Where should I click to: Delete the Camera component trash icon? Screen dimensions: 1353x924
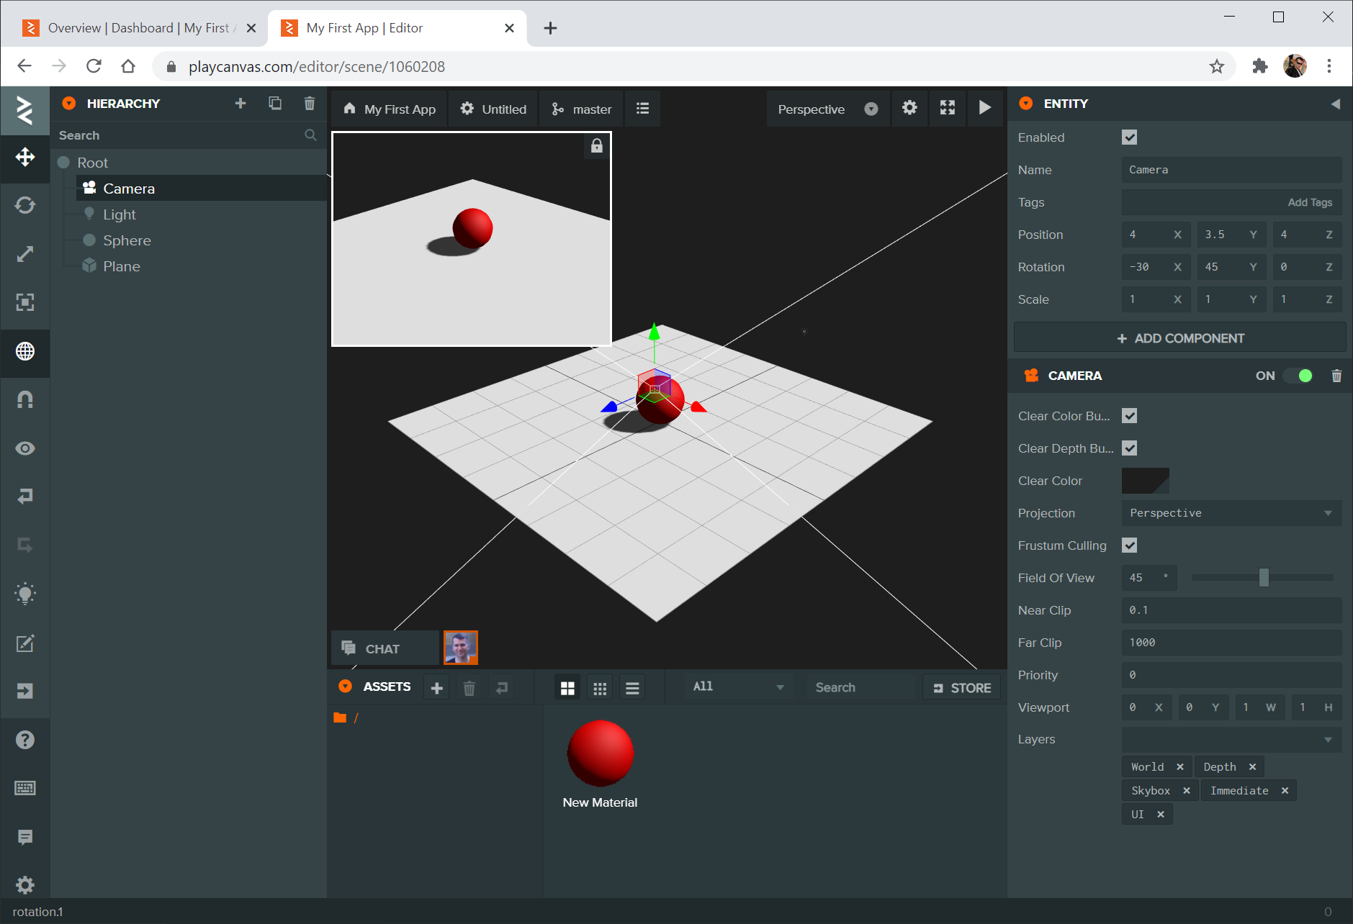pos(1336,376)
